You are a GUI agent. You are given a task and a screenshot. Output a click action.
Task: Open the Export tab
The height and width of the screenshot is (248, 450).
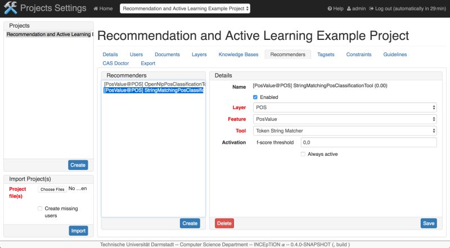(x=148, y=64)
